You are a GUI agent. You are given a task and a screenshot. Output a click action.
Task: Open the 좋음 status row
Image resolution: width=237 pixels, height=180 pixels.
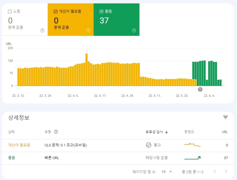(12, 158)
